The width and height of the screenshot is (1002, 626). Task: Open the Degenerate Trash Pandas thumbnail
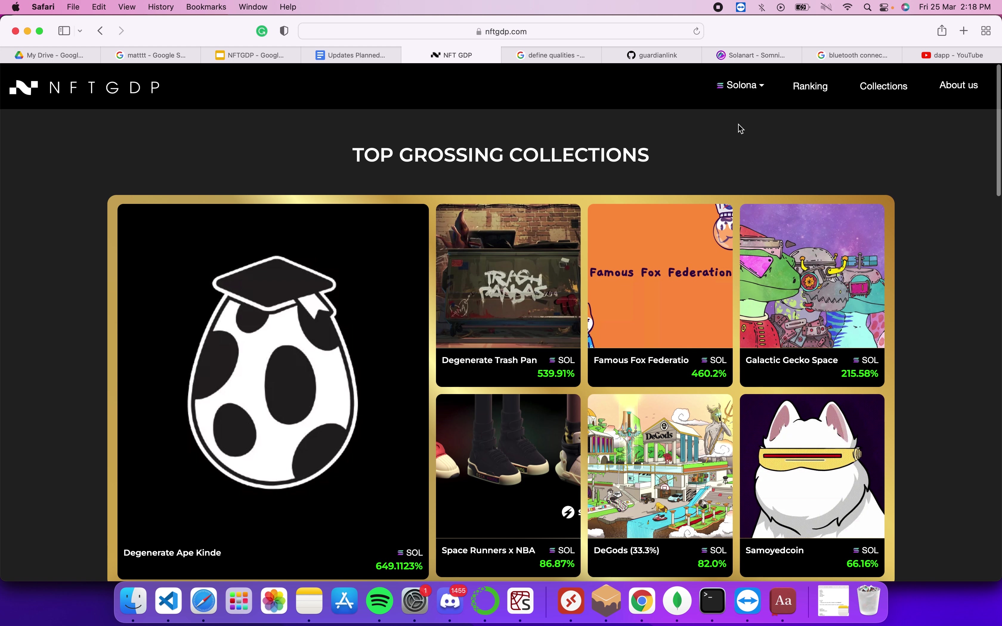(508, 276)
